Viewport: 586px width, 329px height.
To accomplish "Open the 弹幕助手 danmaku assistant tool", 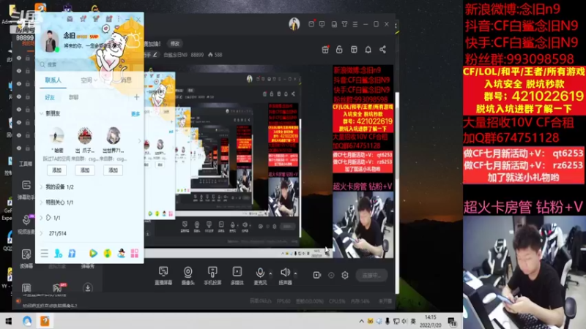I will tap(26, 189).
